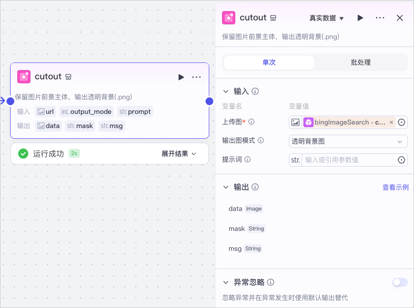Viewport: 414px width, 308px height.
Task: Switch to the 批处理 tab
Action: [360, 62]
